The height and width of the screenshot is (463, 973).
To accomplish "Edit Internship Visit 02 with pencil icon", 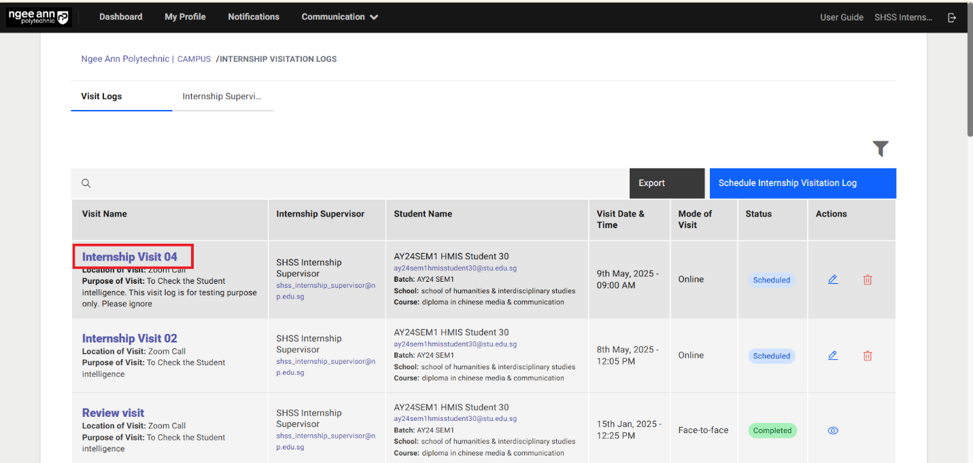I will [833, 355].
